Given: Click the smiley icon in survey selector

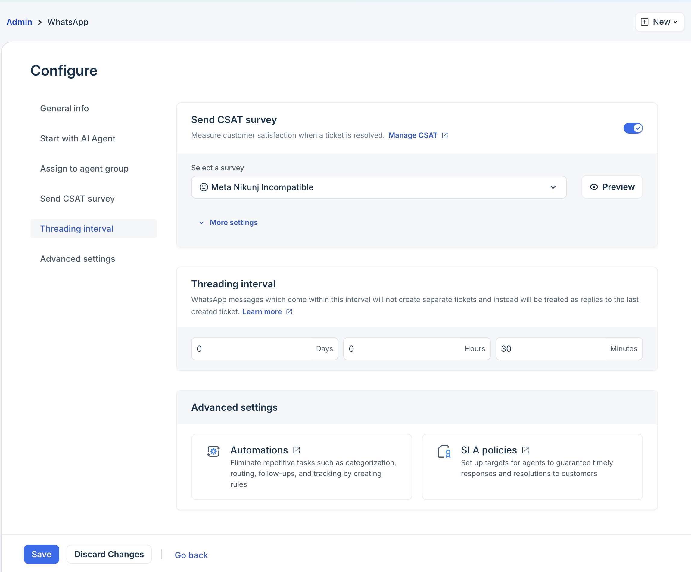Looking at the screenshot, I should pyautogui.click(x=204, y=187).
